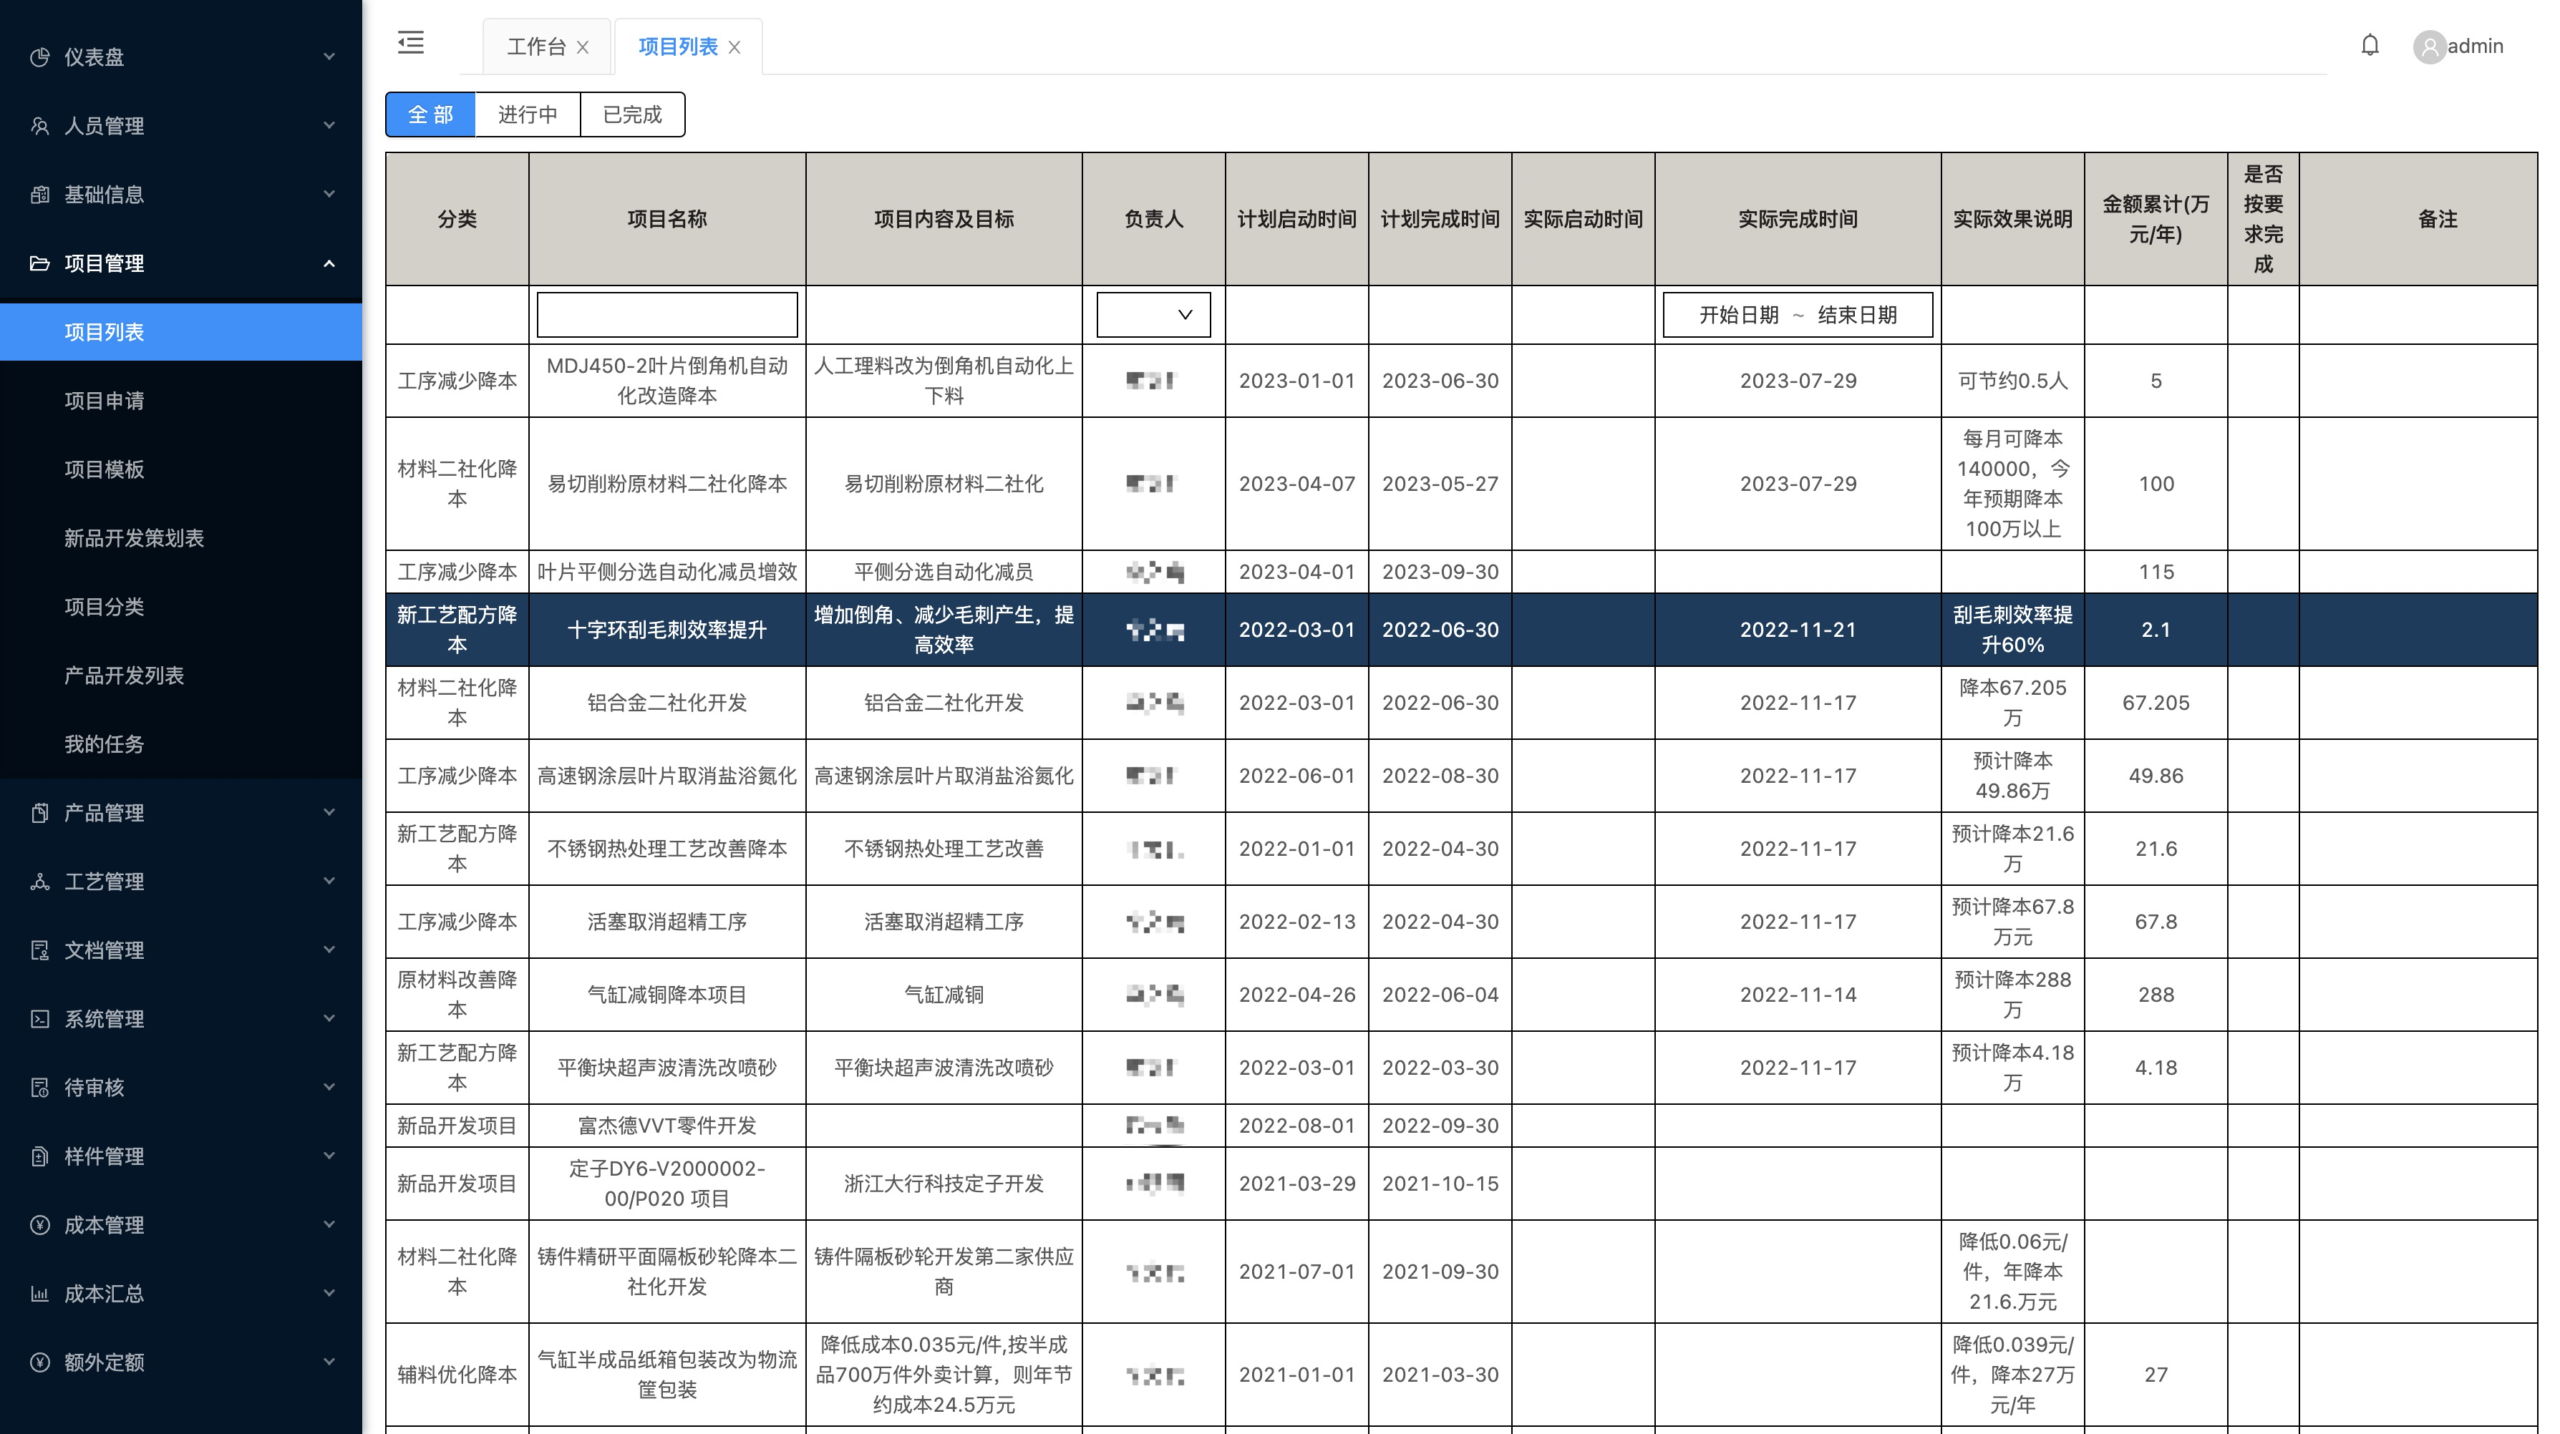
Task: Close the 项目列表 tab
Action: point(734,47)
